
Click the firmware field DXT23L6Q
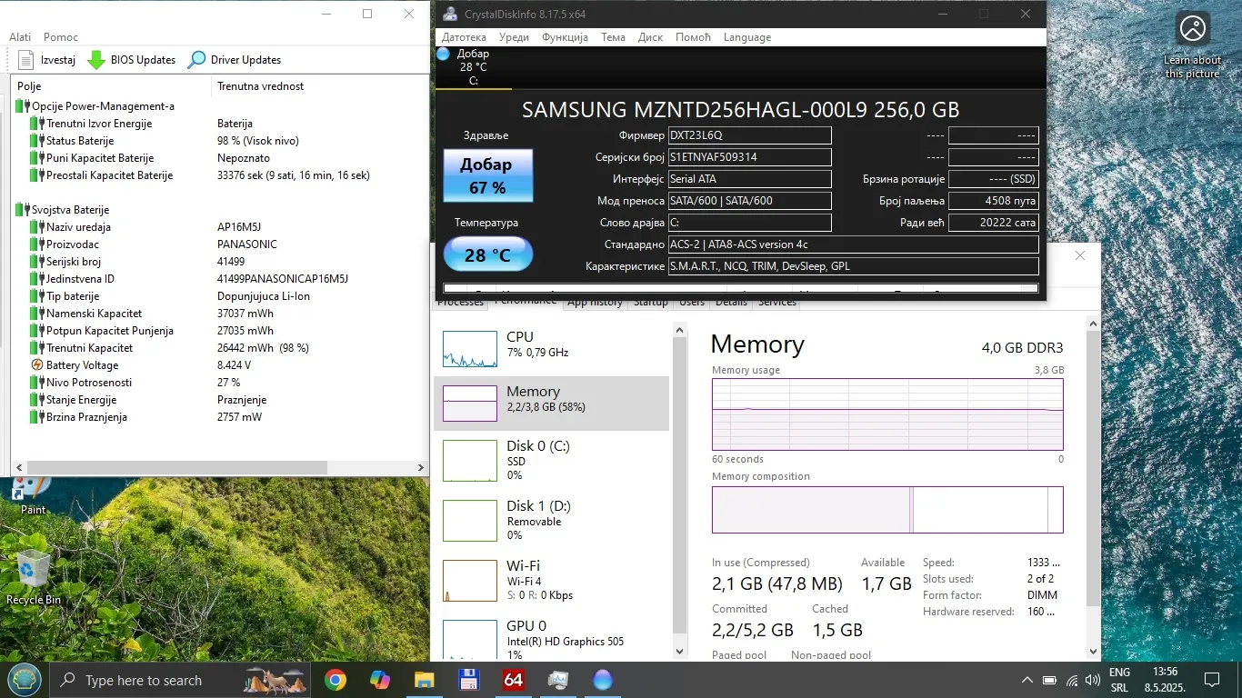(x=749, y=135)
